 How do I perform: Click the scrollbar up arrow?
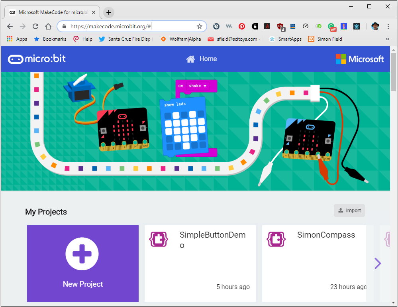[393, 49]
